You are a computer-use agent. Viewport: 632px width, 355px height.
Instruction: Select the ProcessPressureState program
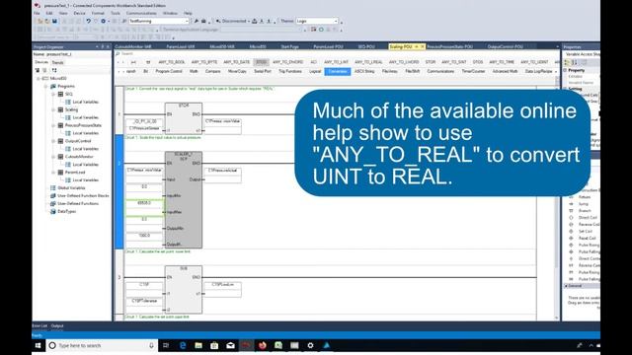pyautogui.click(x=83, y=125)
